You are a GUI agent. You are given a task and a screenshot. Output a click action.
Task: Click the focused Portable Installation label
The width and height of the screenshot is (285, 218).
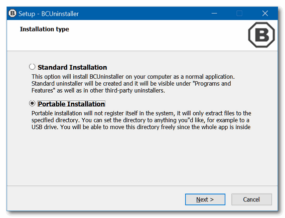[71, 104]
